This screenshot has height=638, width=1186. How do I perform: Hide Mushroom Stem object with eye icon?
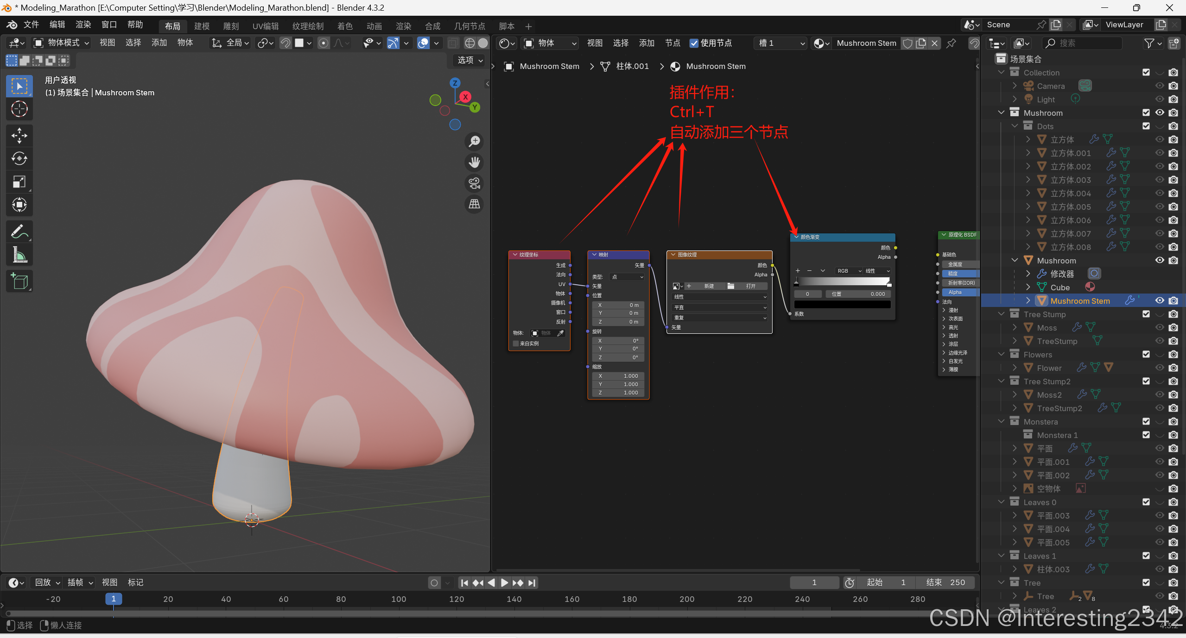tap(1160, 300)
